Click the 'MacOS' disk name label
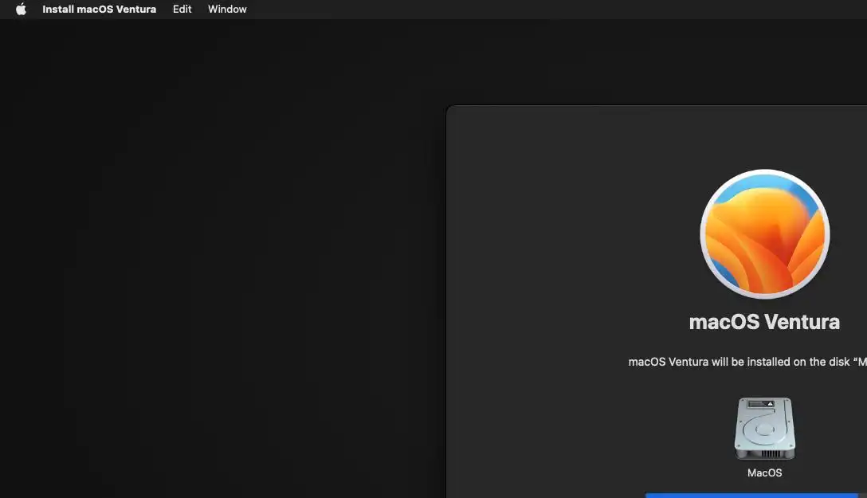Viewport: 867px width, 498px height. [x=765, y=473]
